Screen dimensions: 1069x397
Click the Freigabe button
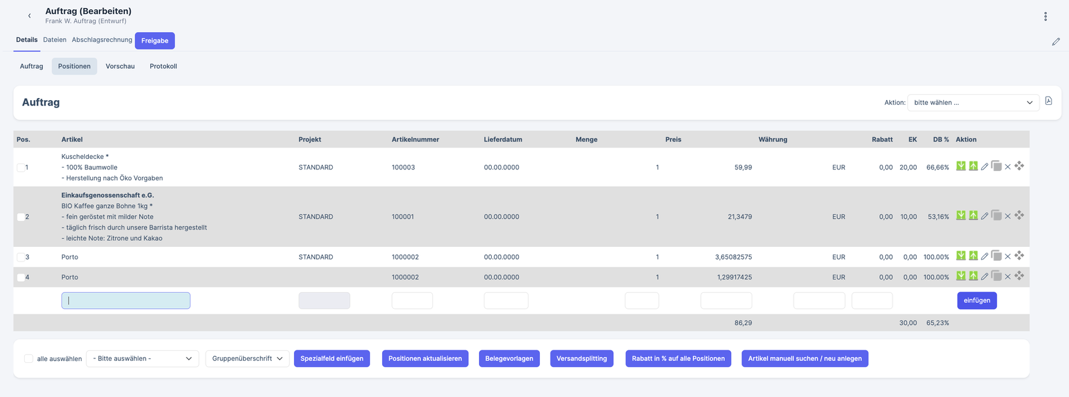pos(154,41)
